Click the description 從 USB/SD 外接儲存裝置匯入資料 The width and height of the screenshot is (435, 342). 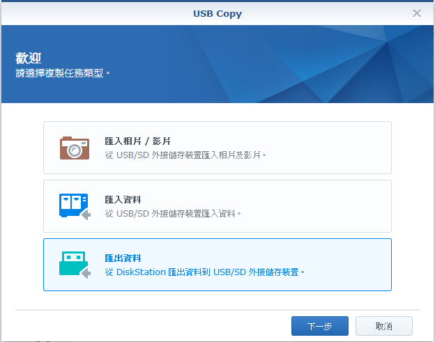(x=173, y=213)
